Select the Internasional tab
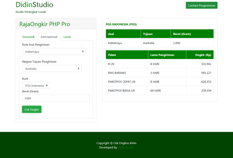This screenshot has width=233, height=158. [x=49, y=37]
